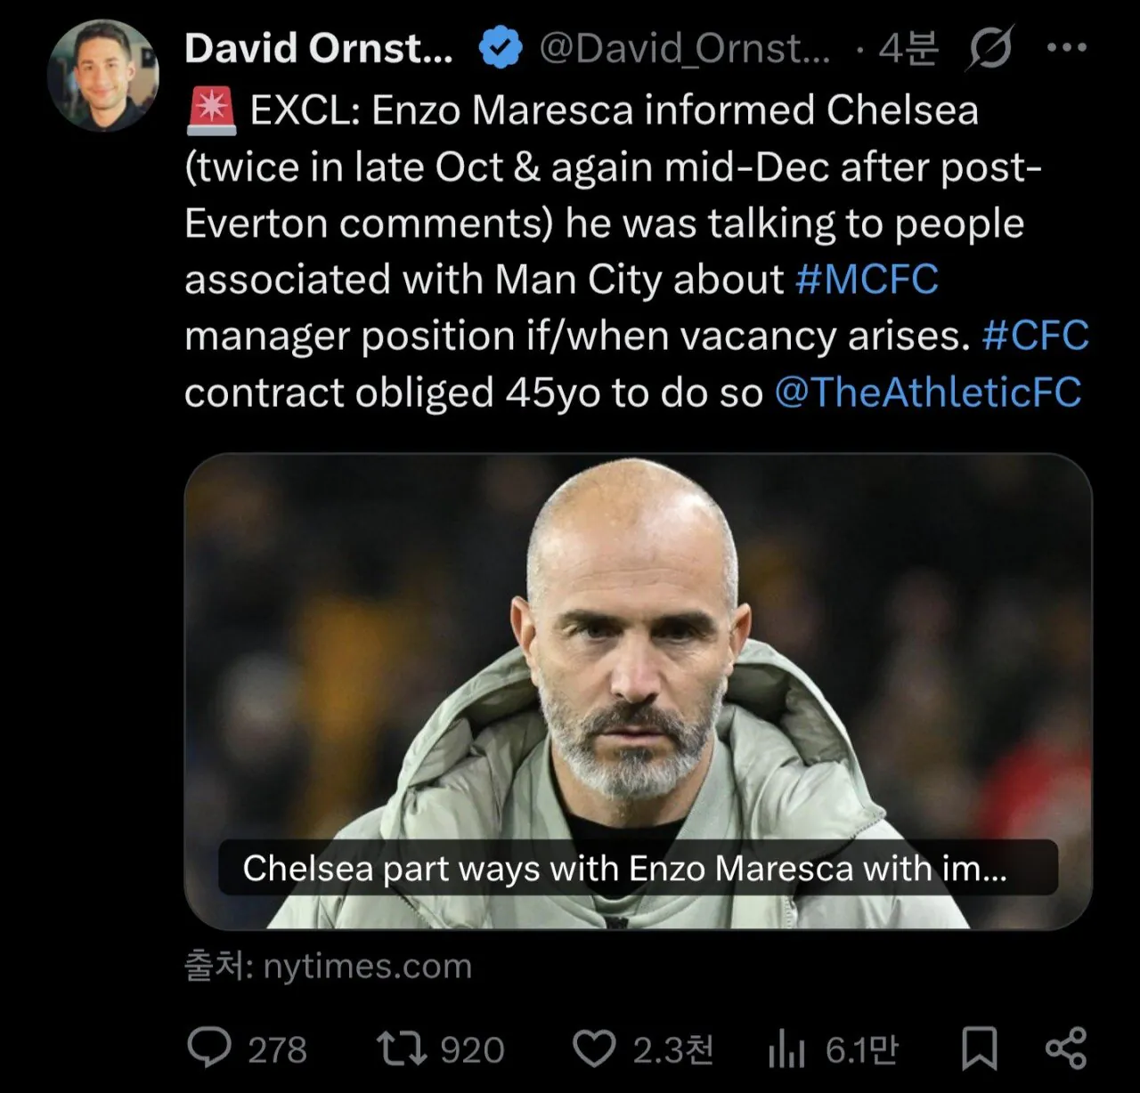
Task: Follow the #MCFC hashtag link
Action: (867, 279)
